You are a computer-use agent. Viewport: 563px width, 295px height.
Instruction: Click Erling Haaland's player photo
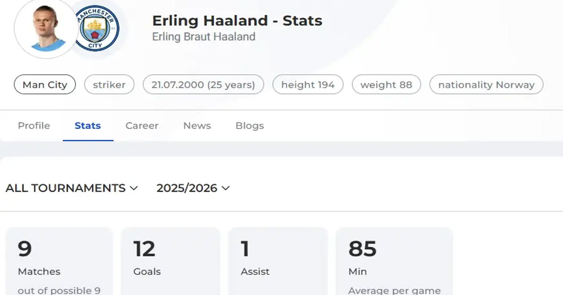click(46, 29)
